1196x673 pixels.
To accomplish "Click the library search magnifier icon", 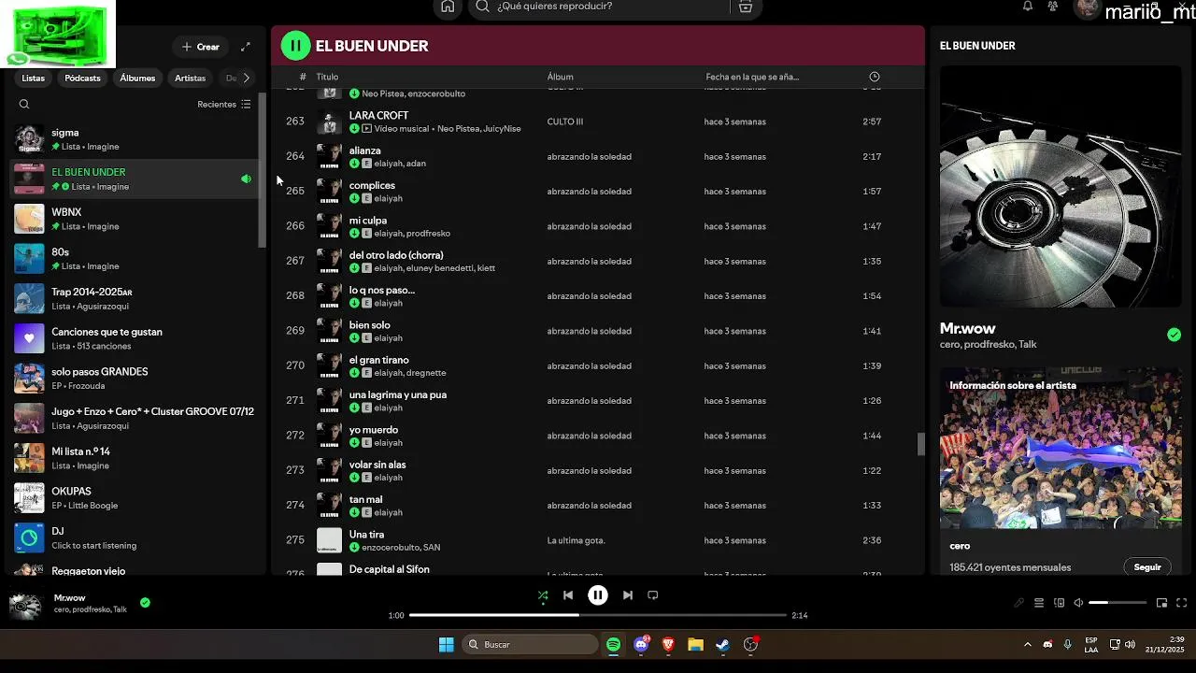I will [24, 105].
